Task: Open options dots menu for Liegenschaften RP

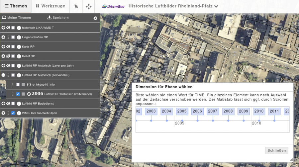Action: pos(8,37)
